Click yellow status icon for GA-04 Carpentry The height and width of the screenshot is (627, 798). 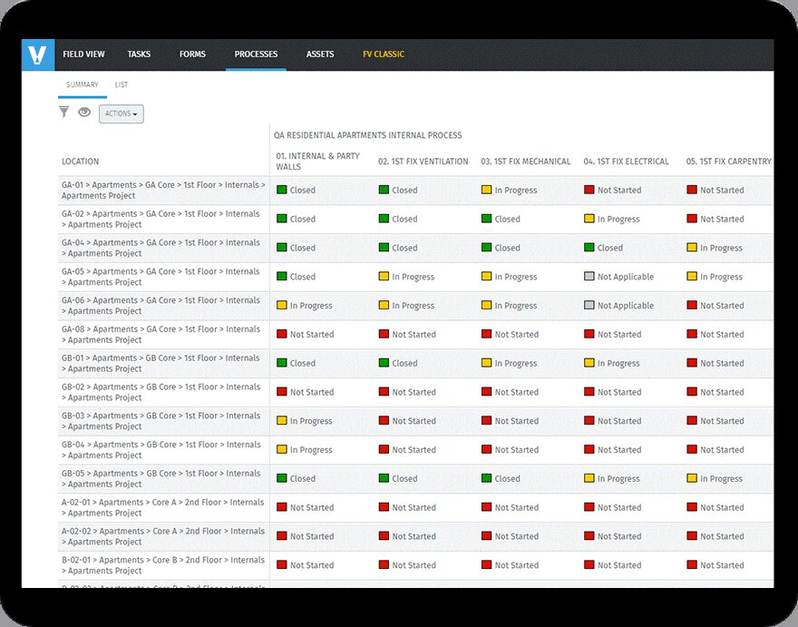pyautogui.click(x=692, y=248)
